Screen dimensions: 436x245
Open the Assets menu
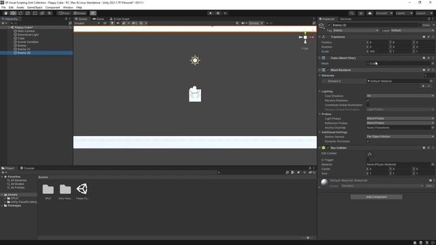(20, 7)
